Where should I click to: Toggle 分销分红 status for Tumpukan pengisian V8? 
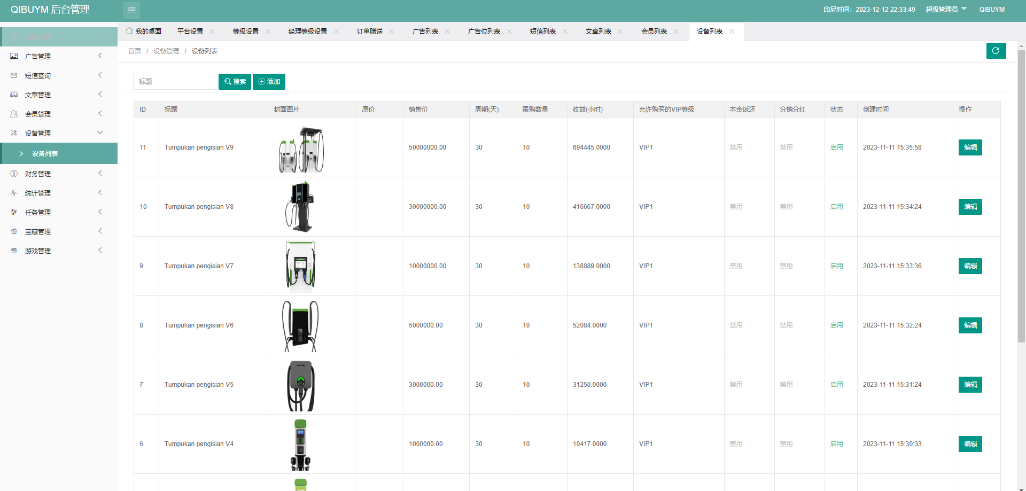786,207
